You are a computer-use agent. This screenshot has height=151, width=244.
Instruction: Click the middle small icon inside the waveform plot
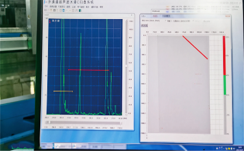click(56, 21)
